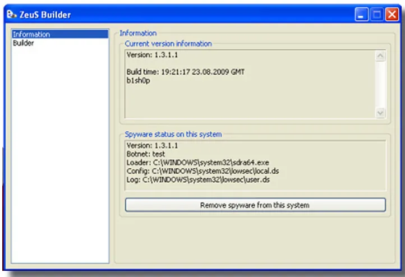Click the 'Version: 1.3.1.1' line in current version box
The image size is (405, 277).
click(x=152, y=55)
